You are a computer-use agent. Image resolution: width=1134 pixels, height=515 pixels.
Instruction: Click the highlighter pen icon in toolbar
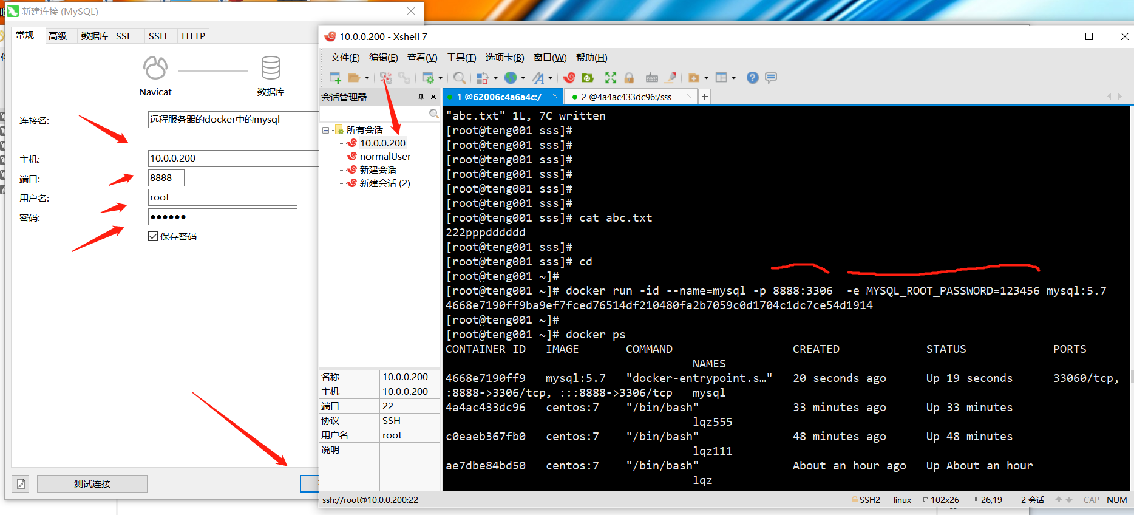click(x=671, y=78)
